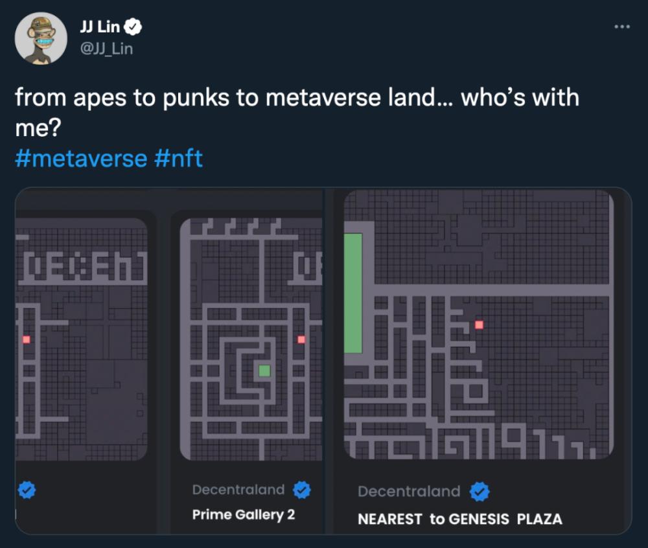The height and width of the screenshot is (548, 648).
Task: Click the tall green plaza block on right map
Action: point(353,293)
